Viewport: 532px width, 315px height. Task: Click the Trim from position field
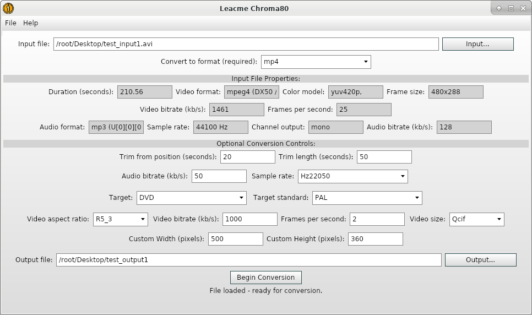247,157
